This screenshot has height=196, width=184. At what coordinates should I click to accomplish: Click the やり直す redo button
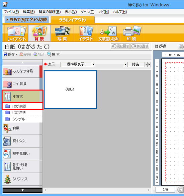click(x=140, y=46)
